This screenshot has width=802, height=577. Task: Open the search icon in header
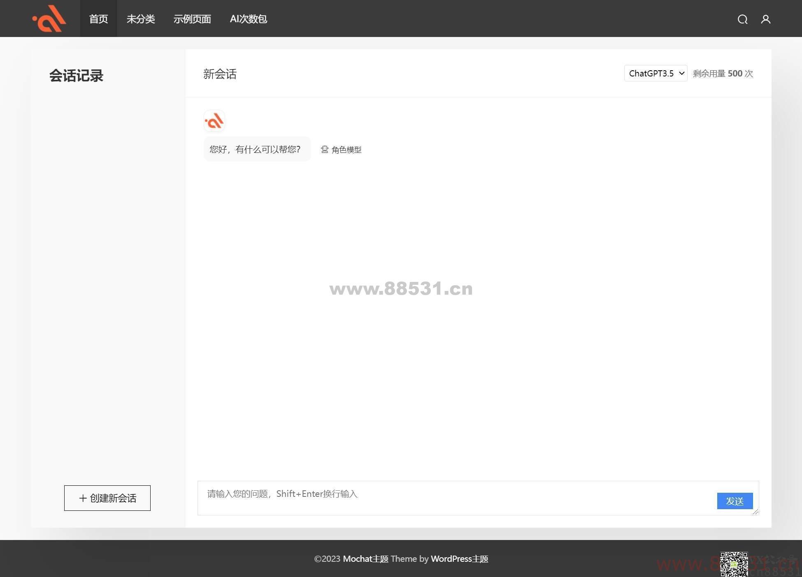pos(742,19)
